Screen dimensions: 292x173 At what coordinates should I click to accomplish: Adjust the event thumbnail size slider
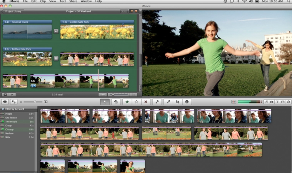pyautogui.click(x=35, y=102)
